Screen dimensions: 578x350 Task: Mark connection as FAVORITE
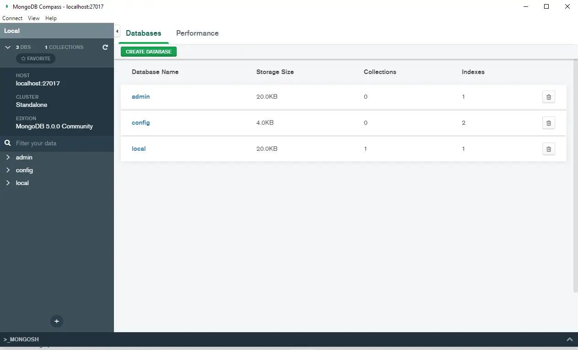36,58
